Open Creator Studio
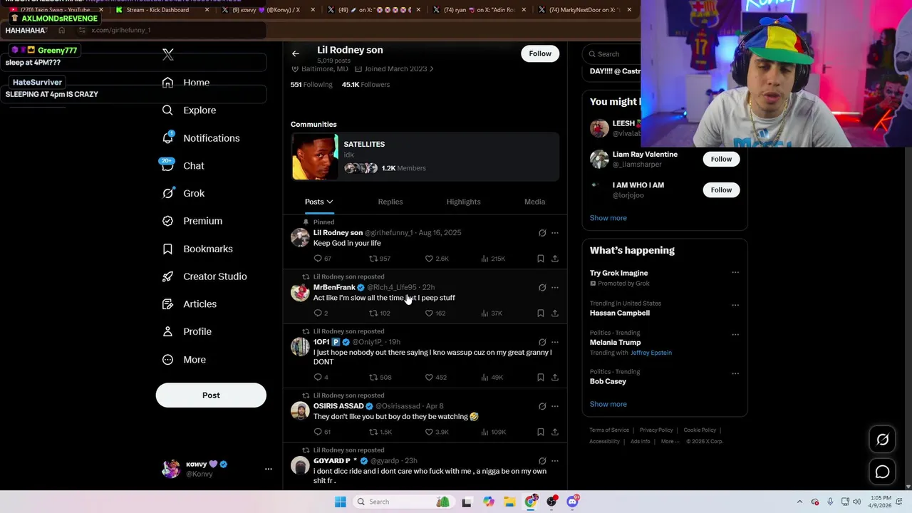The width and height of the screenshot is (912, 513). [204, 276]
